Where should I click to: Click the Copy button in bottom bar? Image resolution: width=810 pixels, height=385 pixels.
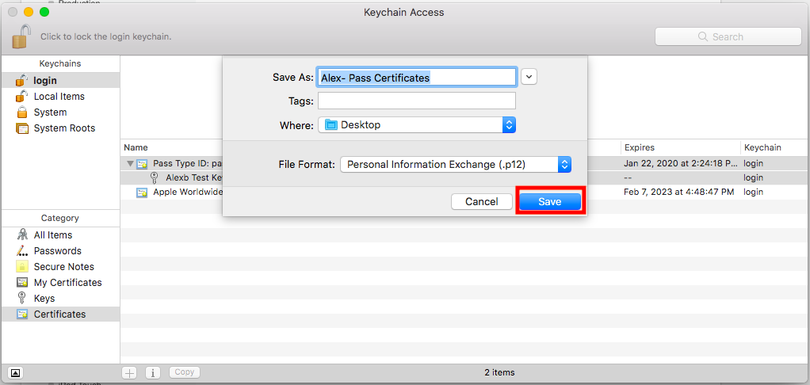coord(185,372)
